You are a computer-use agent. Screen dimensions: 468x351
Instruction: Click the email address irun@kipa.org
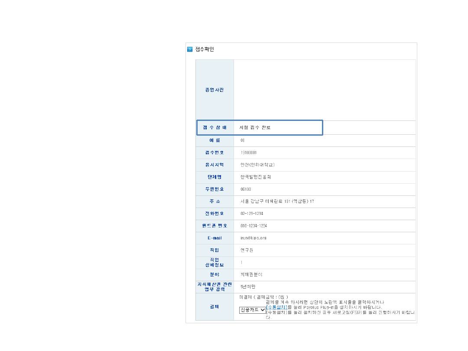coord(253,238)
